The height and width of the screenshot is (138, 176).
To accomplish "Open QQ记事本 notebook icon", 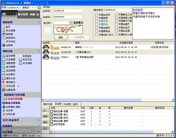I will [x=4, y=75].
